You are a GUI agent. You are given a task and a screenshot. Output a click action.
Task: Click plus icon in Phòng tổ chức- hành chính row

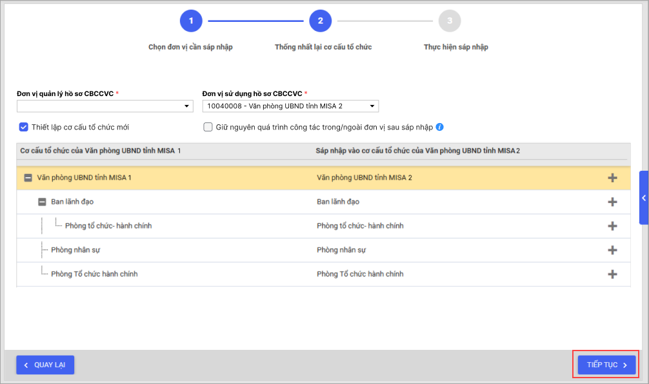tap(612, 226)
